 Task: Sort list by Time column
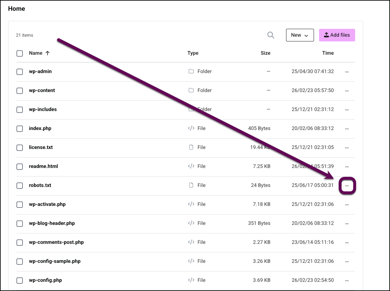328,53
